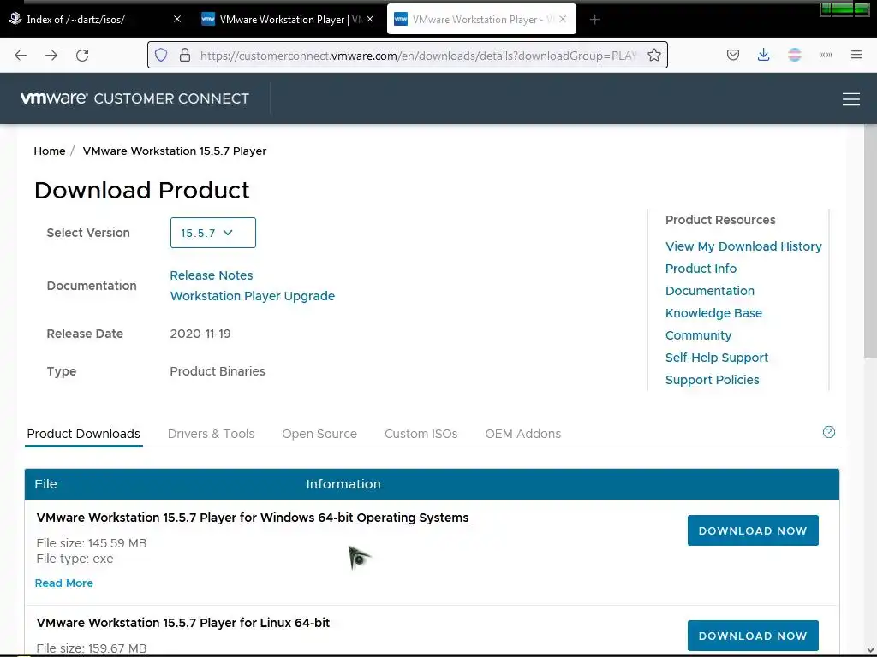
Task: Close the Index of /~dartz/isos/ tab
Action: [177, 19]
